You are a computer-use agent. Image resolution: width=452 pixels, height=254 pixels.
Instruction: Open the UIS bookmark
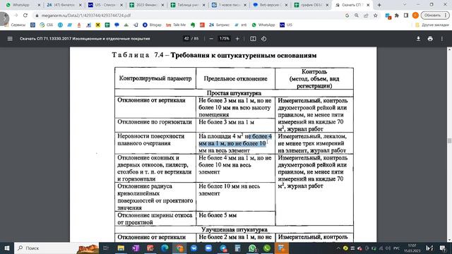[x=286, y=25]
